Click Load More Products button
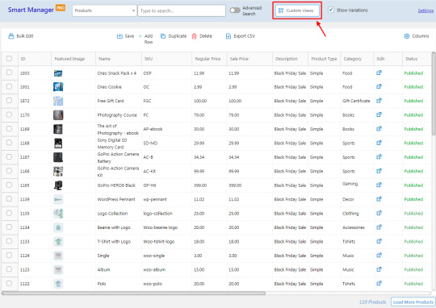Screen dimensions: 436x308 [413, 302]
